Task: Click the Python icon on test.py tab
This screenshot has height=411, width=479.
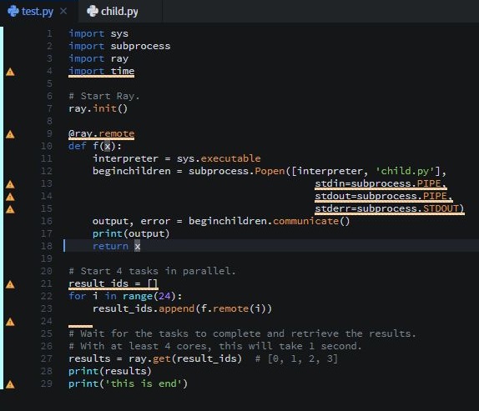Action: (13, 12)
